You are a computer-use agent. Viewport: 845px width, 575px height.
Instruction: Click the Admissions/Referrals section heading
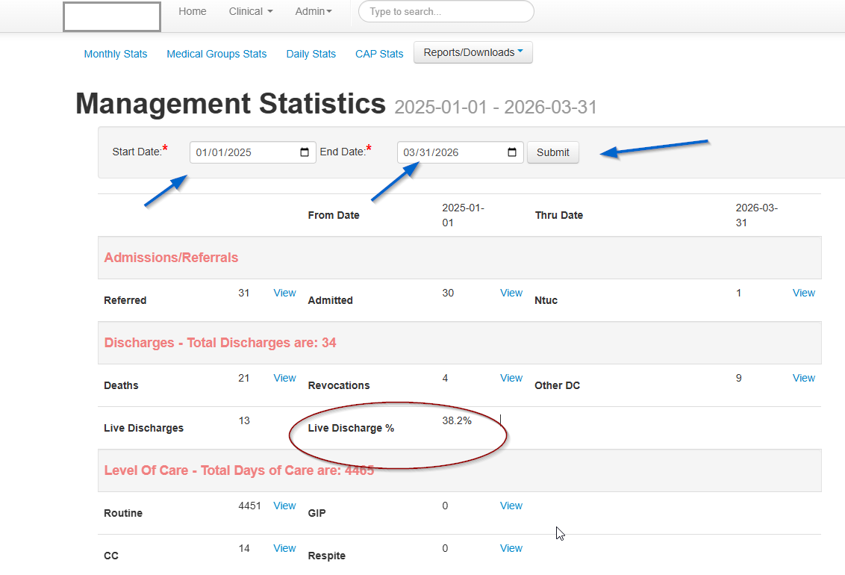click(171, 258)
